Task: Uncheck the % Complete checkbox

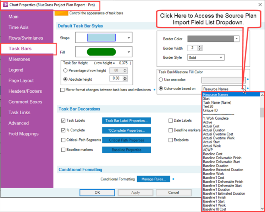Action: (63, 130)
